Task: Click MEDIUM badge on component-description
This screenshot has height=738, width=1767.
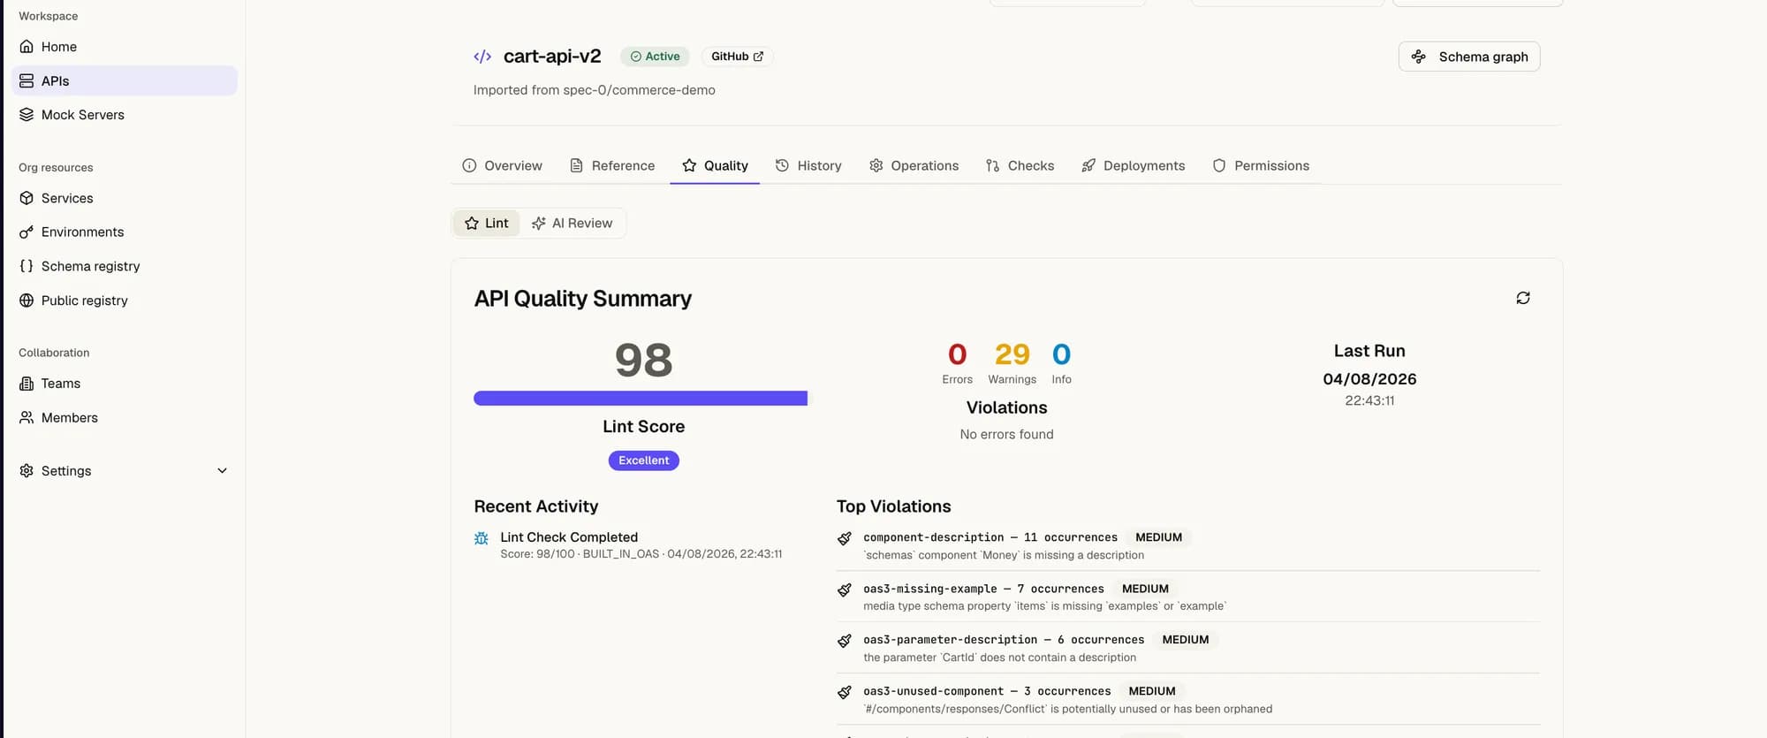Action: (1158, 537)
